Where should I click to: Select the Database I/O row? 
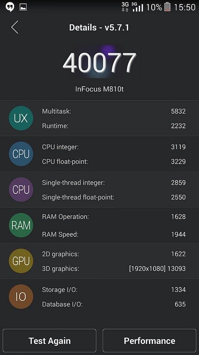[x=114, y=304]
